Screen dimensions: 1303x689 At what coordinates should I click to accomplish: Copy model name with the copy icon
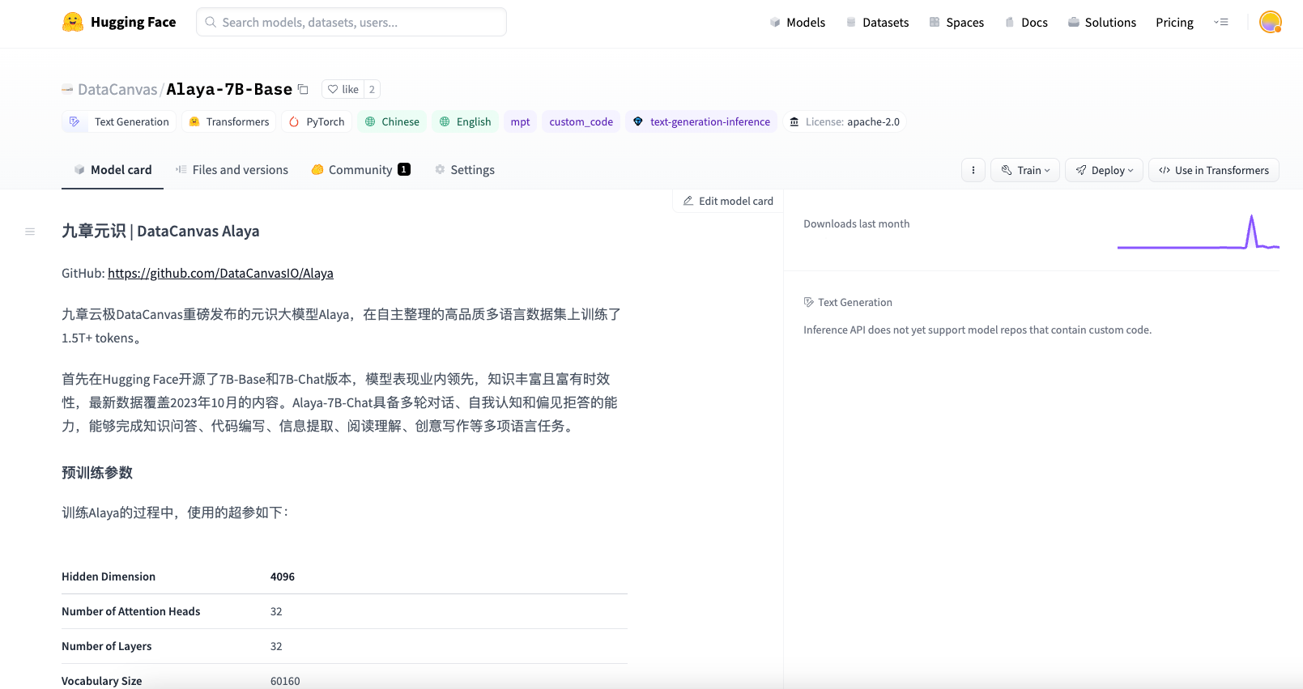[303, 89]
